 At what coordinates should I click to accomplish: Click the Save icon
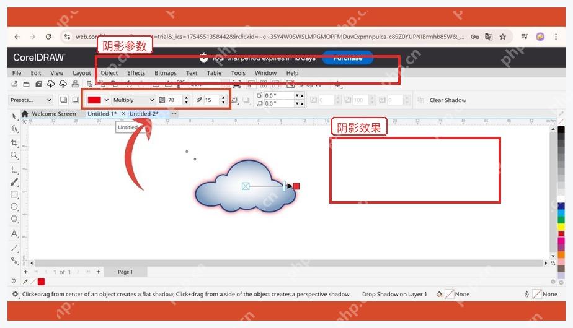[38, 84]
